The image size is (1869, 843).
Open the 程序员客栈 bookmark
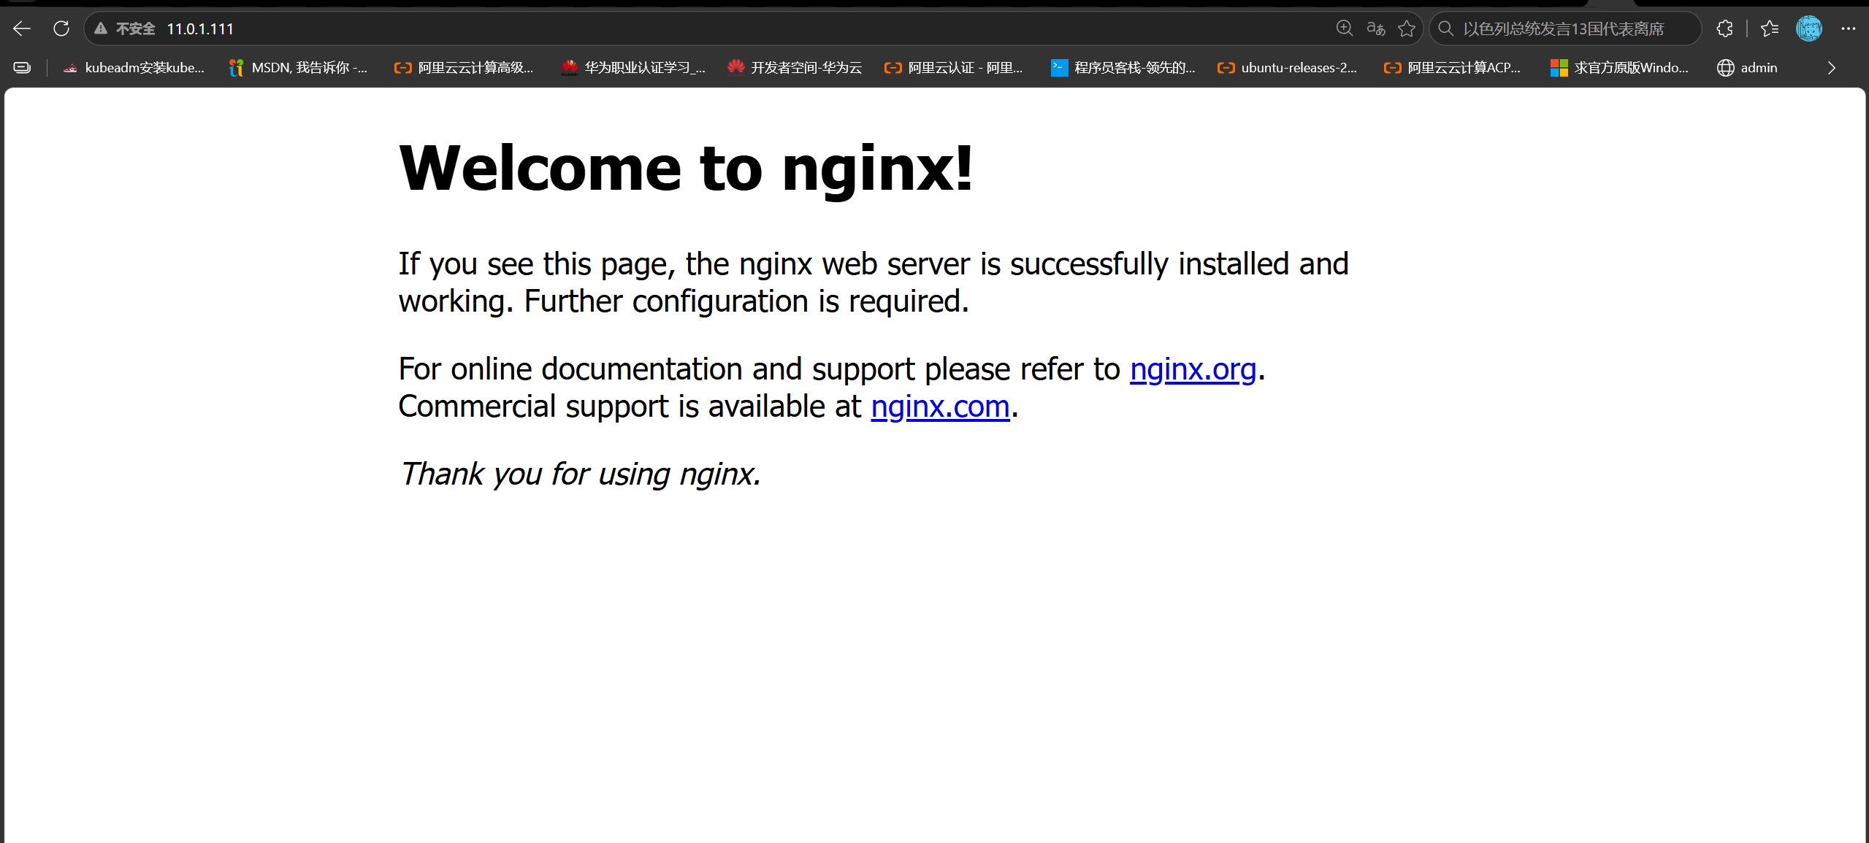click(1123, 68)
